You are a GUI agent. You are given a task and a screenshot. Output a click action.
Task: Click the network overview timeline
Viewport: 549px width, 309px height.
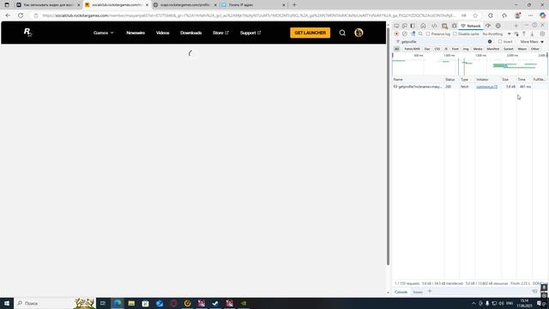tap(469, 64)
